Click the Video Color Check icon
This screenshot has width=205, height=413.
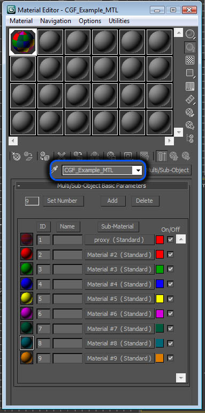coord(190,86)
